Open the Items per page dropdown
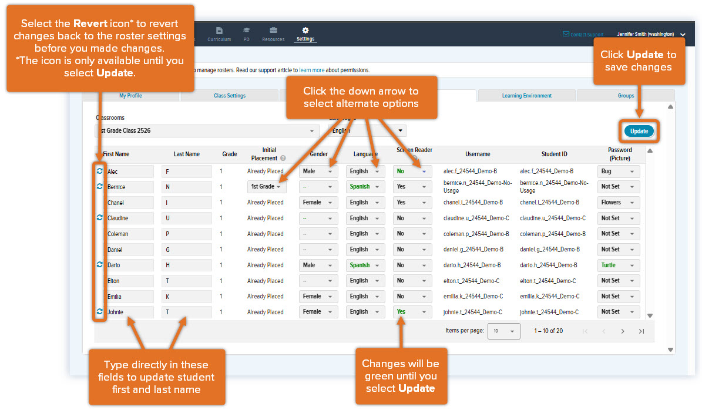Image resolution: width=702 pixels, height=410 pixels. click(503, 331)
